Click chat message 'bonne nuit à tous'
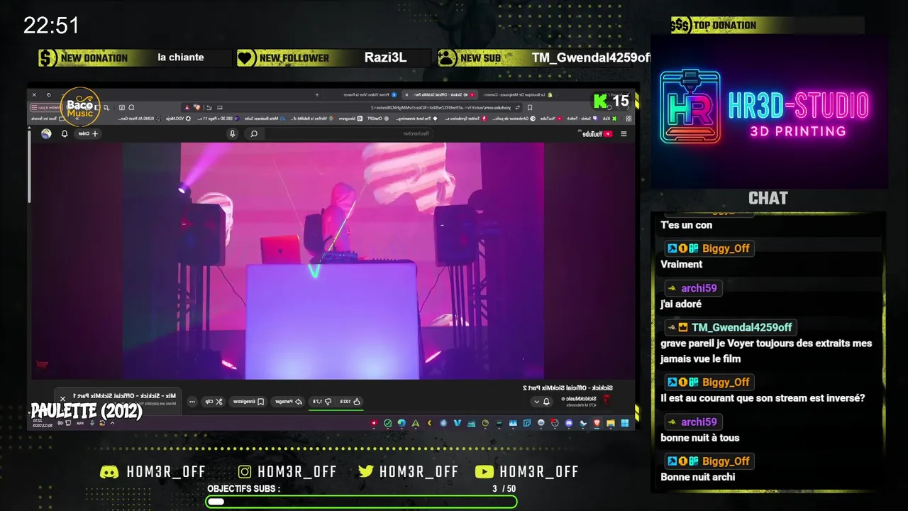This screenshot has height=511, width=908. [699, 437]
